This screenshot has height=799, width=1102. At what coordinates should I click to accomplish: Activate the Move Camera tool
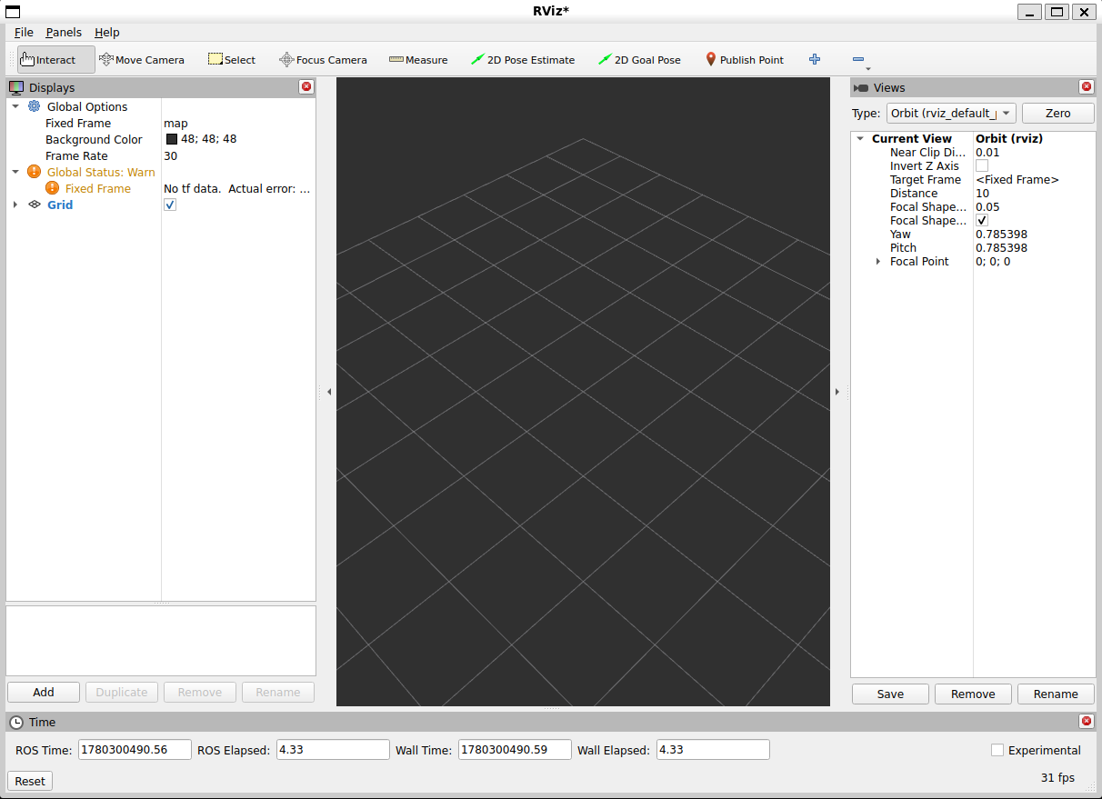[x=141, y=60]
